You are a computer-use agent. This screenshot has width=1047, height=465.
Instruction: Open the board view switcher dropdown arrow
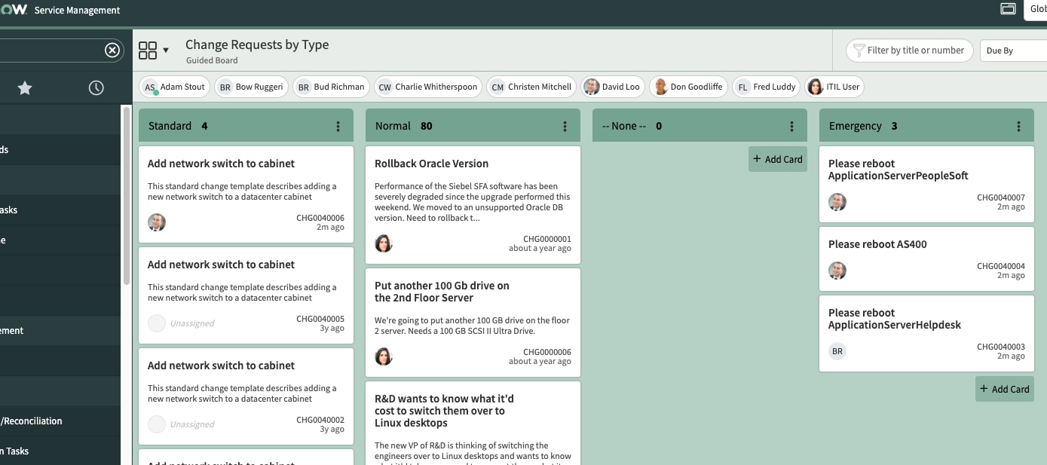[165, 49]
